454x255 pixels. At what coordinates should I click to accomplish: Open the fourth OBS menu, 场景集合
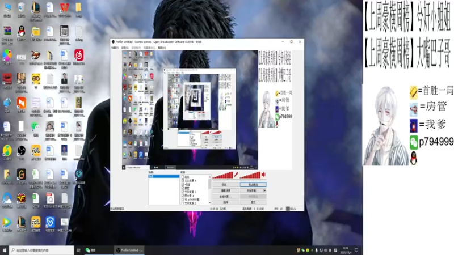click(149, 48)
